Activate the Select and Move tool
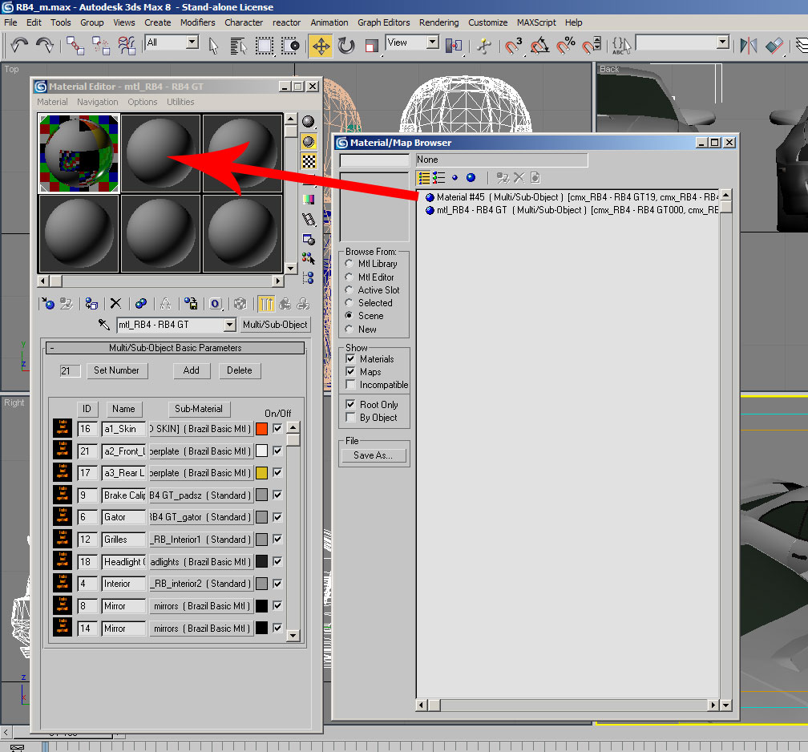Viewport: 808px width, 752px height. click(x=321, y=46)
